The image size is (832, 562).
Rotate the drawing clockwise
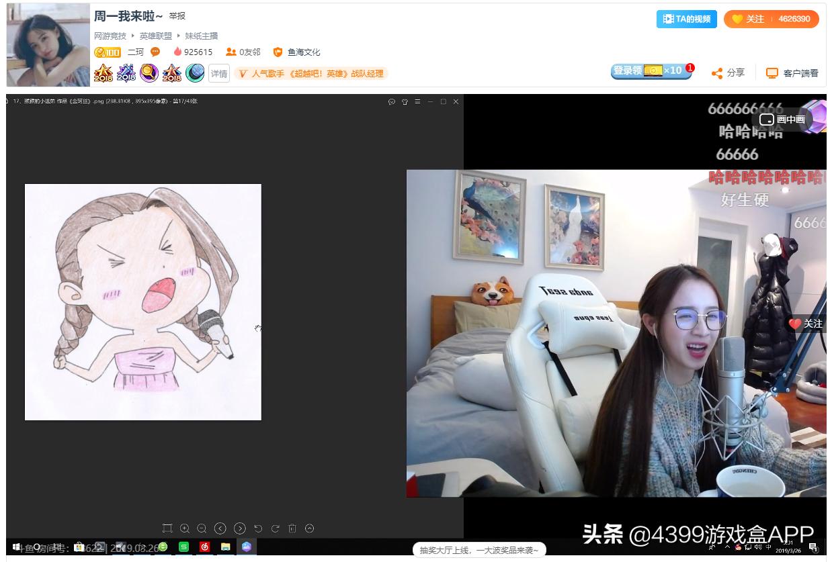pos(275,528)
